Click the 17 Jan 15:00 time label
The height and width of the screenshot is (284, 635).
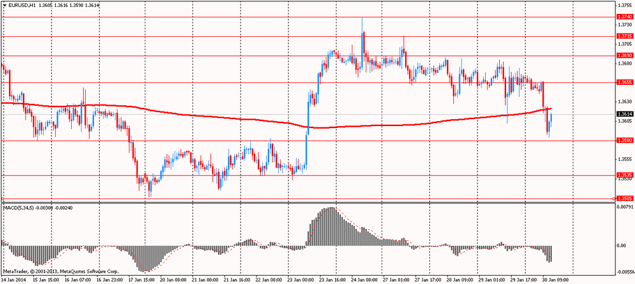(142, 280)
